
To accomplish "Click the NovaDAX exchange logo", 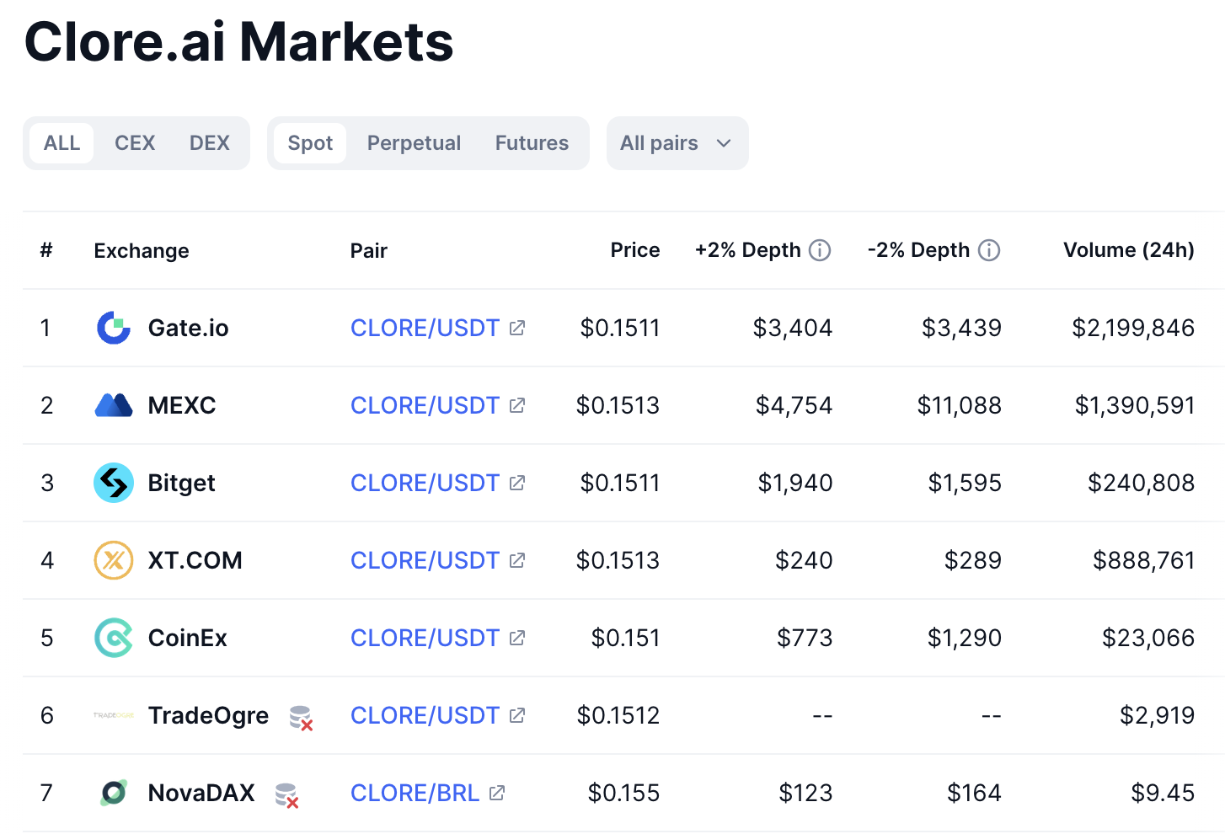I will click(x=113, y=793).
